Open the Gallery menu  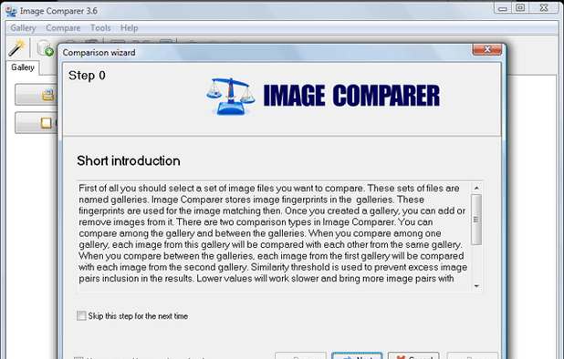click(23, 28)
